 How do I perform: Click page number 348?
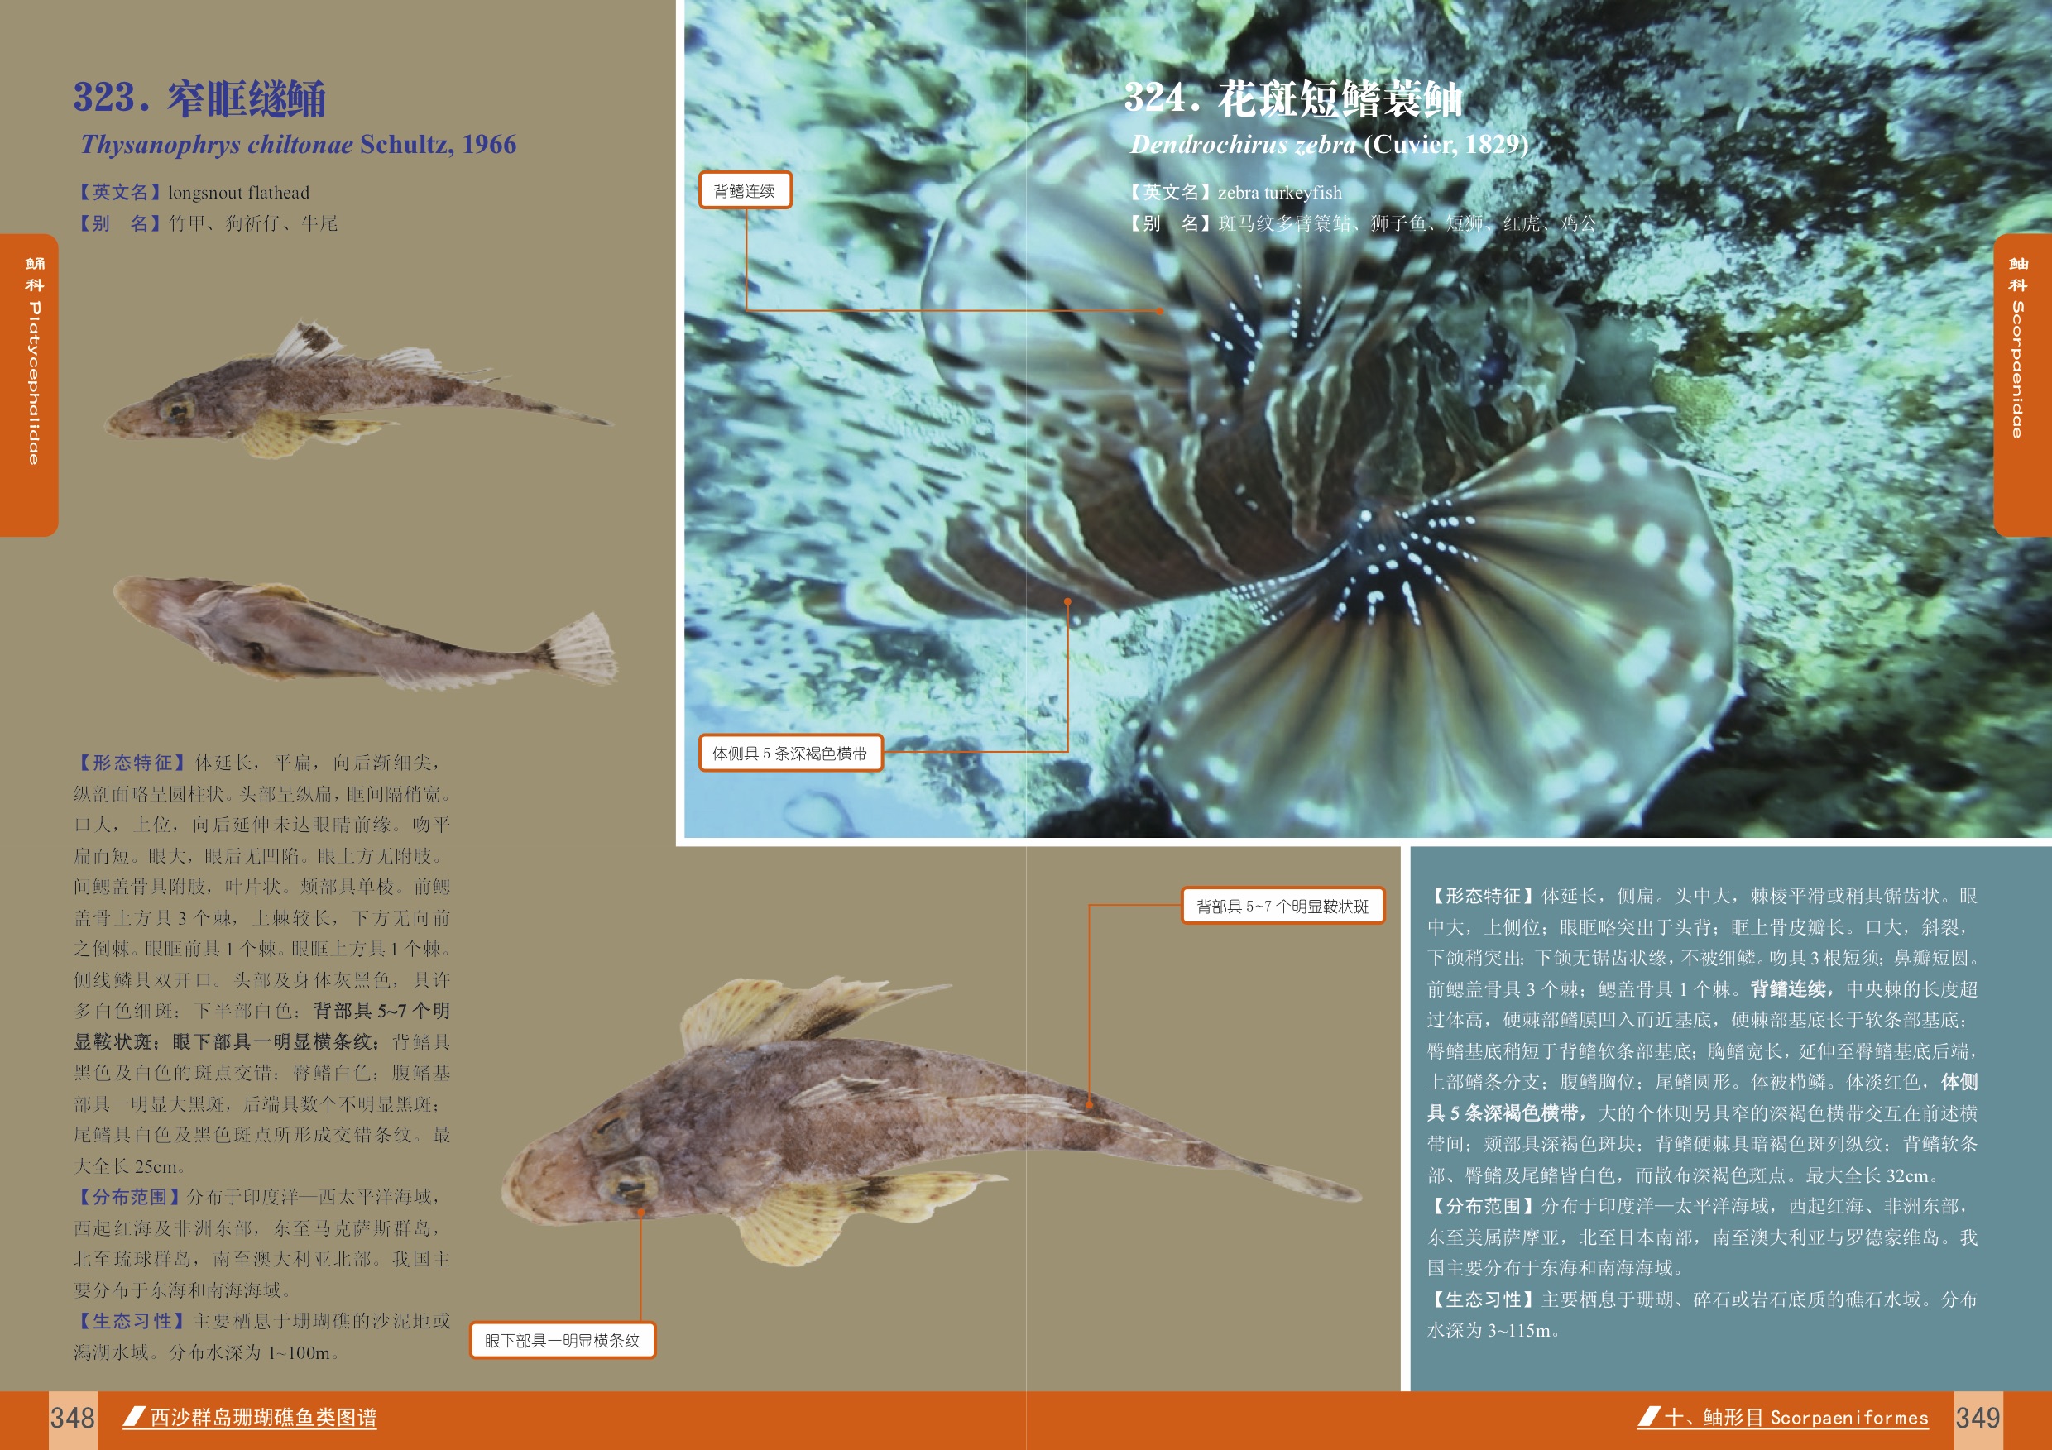[72, 1418]
